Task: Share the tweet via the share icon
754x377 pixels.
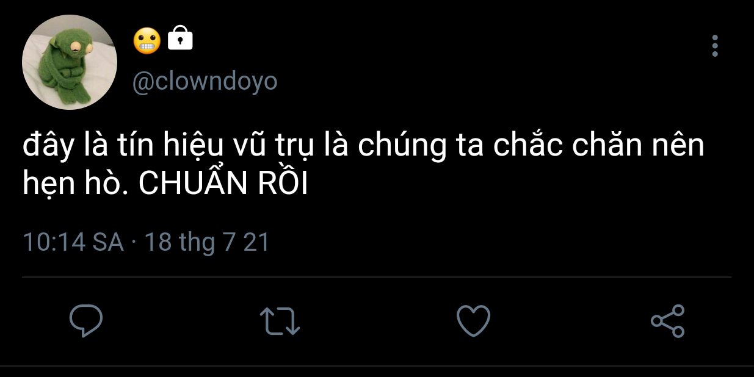Action: (668, 321)
